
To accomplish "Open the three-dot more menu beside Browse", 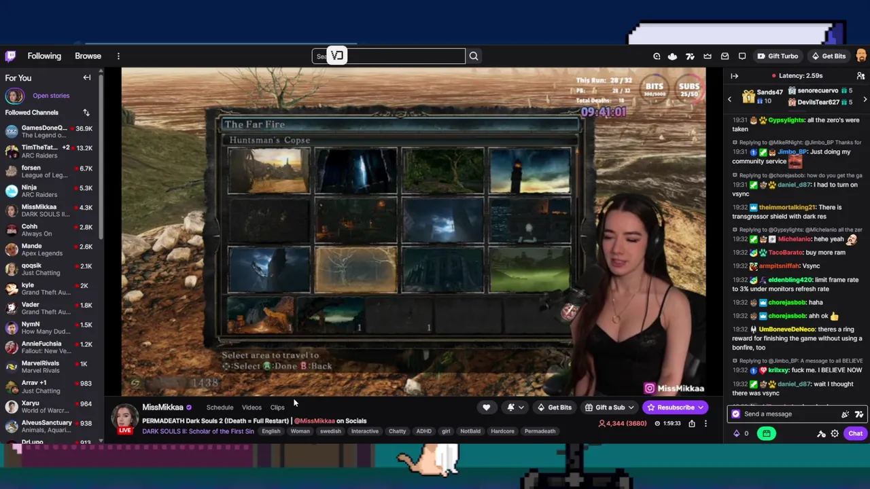I will pos(118,56).
